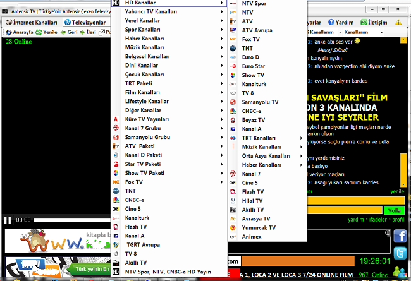Expand Haber Kanalları arrow in right submenu

click(301, 165)
